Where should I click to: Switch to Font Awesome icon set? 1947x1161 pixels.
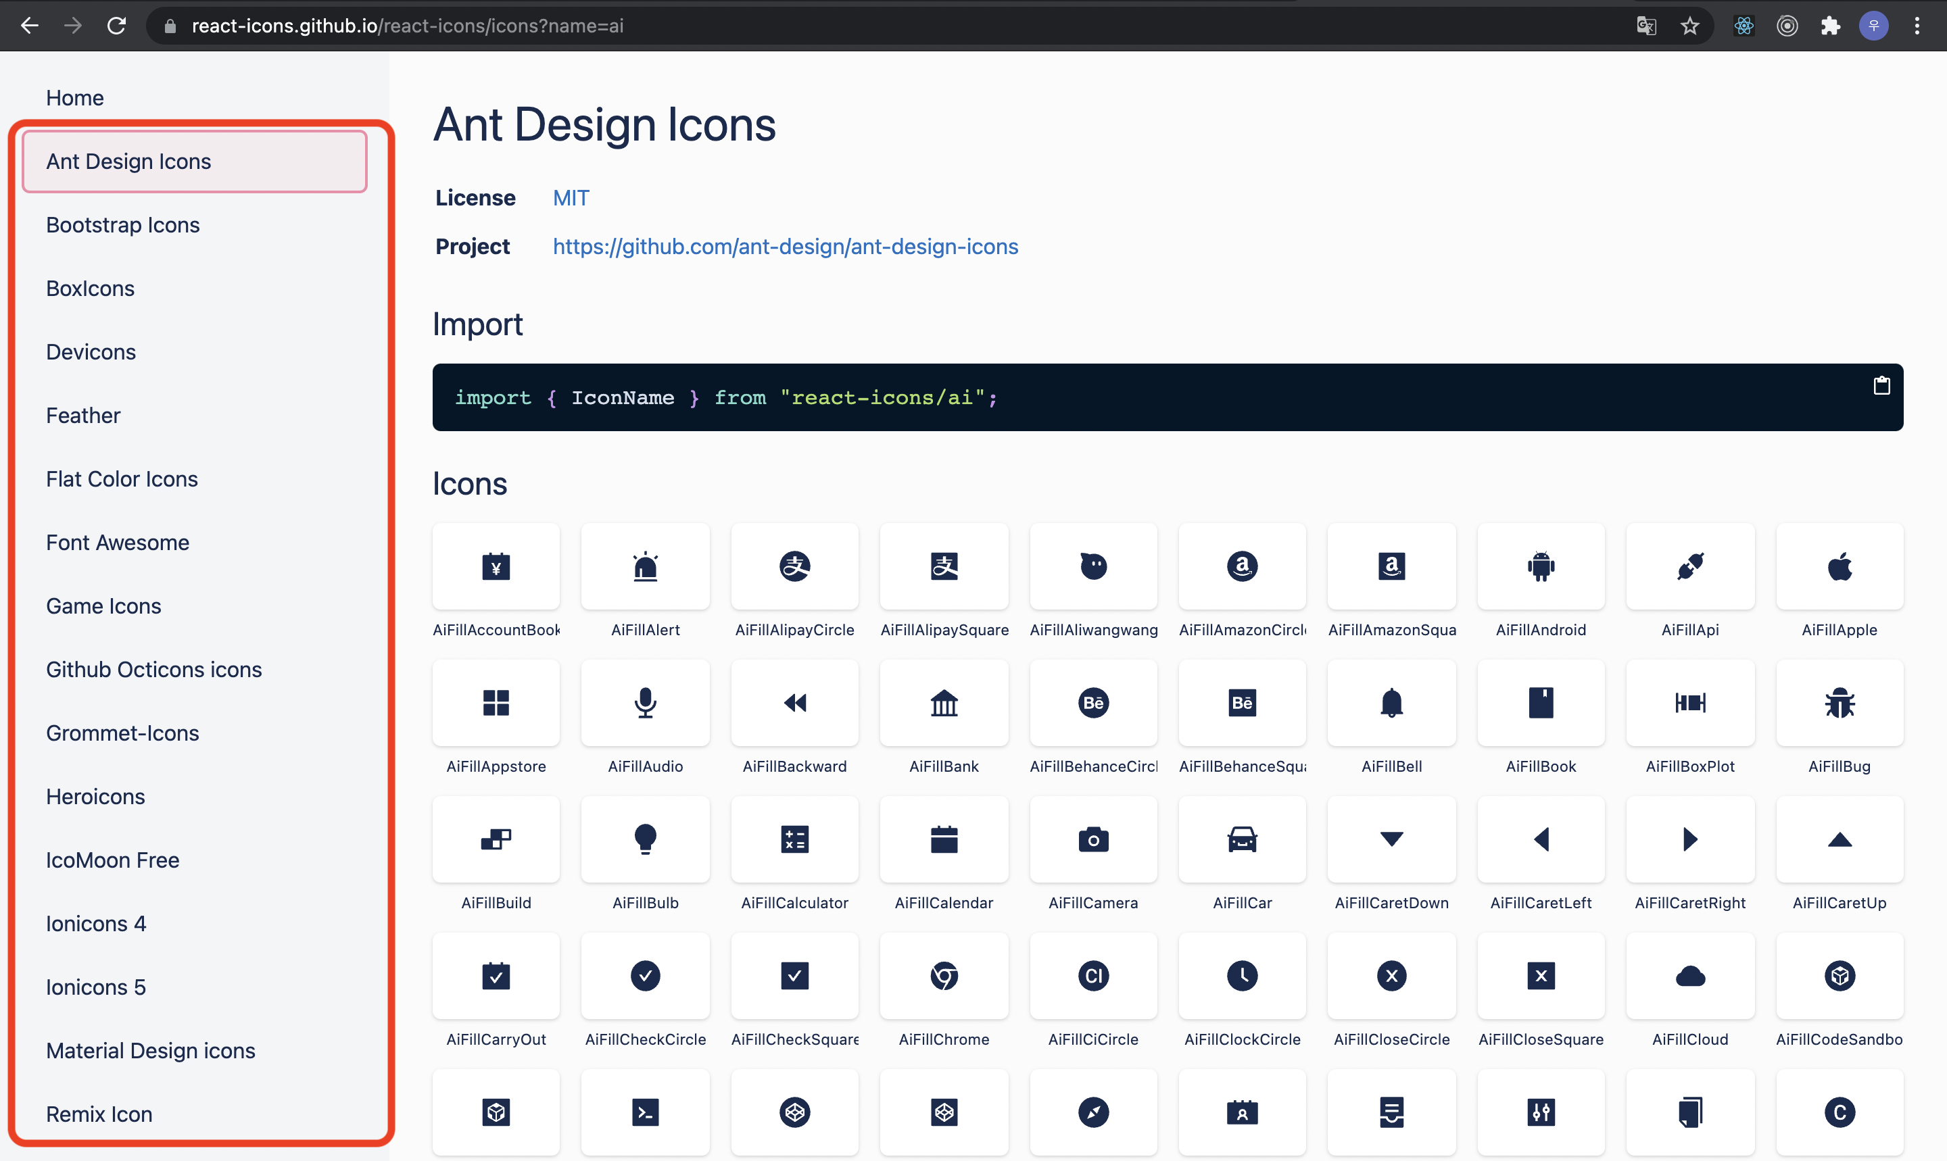click(118, 542)
